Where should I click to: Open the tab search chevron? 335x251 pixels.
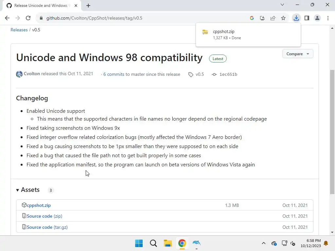[x=282, y=5]
